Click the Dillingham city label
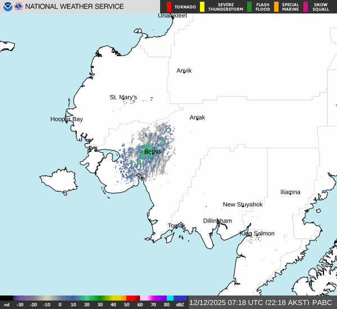This screenshot has height=309, width=337. (217, 221)
